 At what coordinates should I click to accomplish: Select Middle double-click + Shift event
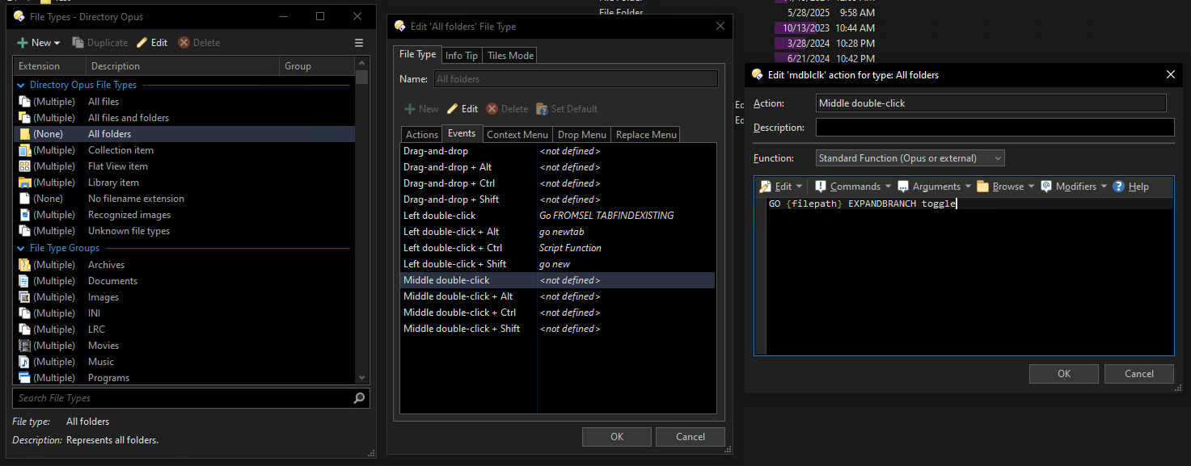(558, 329)
